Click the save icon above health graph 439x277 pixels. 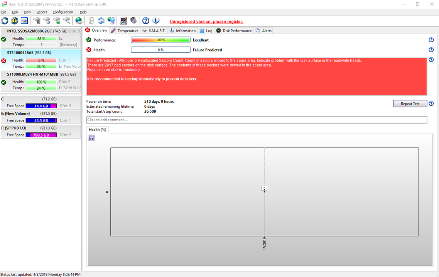point(91,138)
